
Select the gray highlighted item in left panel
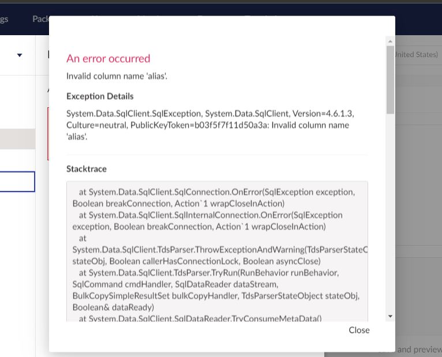17,139
